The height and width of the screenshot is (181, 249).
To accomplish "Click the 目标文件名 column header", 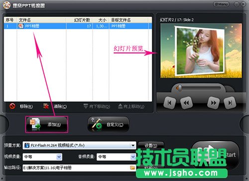I will click(x=128, y=20).
